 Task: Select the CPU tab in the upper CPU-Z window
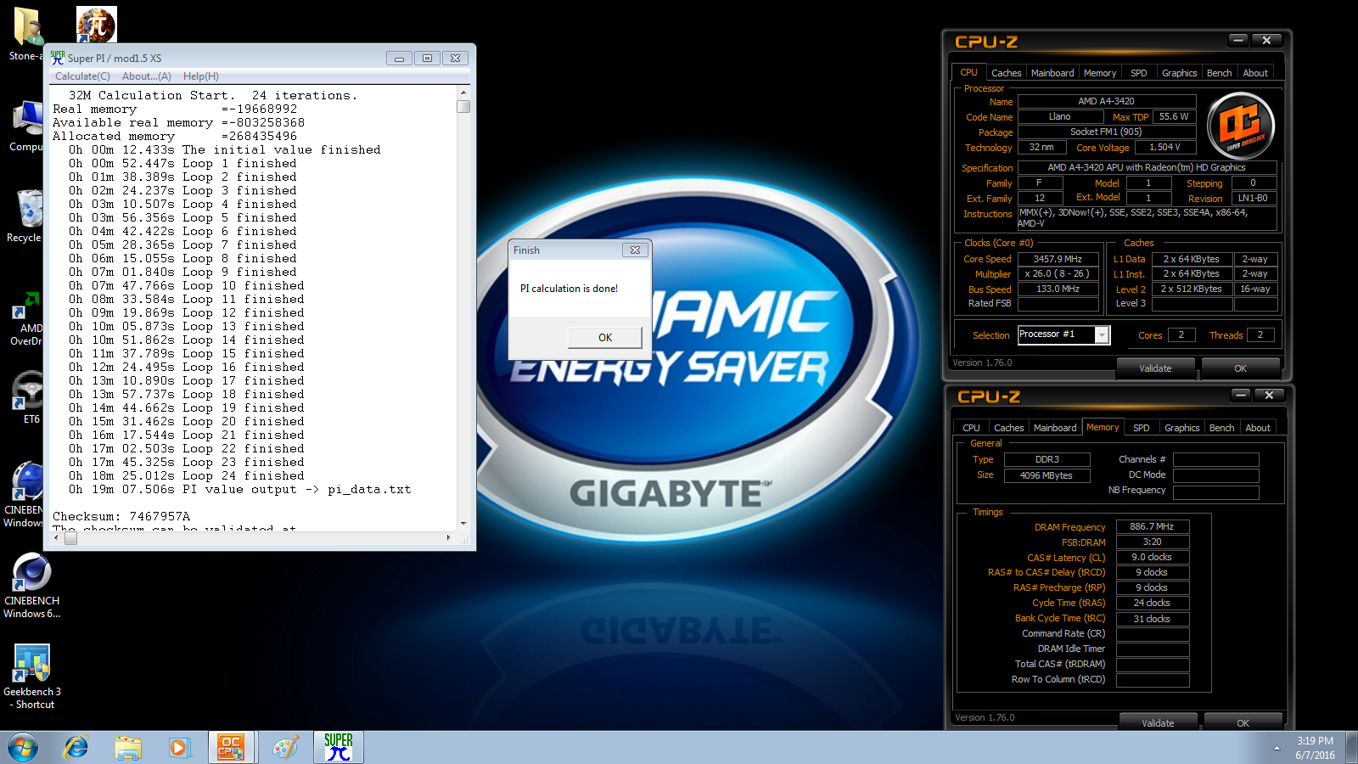click(968, 72)
